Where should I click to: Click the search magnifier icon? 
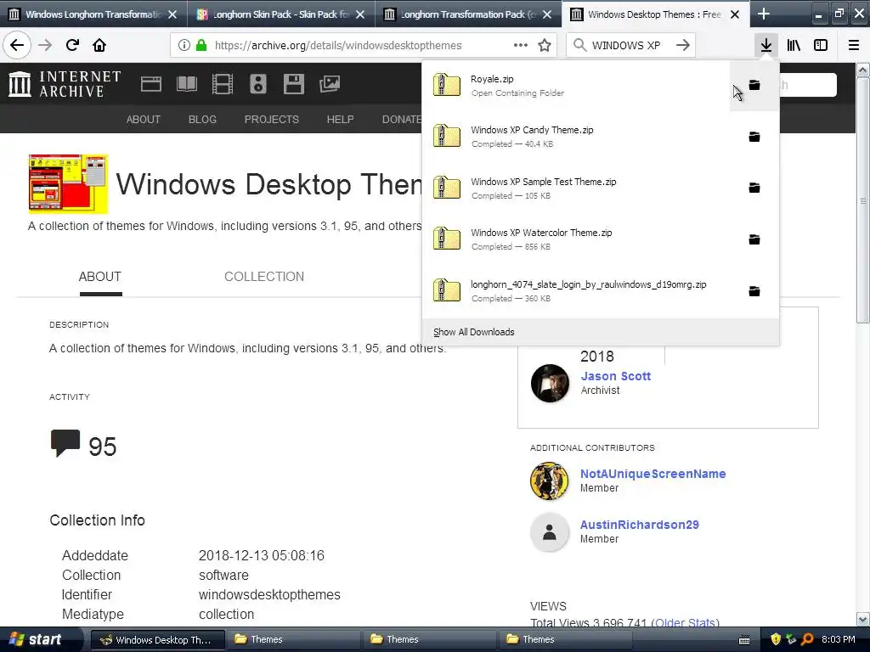[x=579, y=45]
